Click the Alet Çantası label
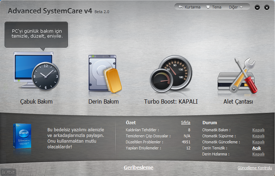Image resolution: width=275 pixels, height=176 pixels. point(238,102)
